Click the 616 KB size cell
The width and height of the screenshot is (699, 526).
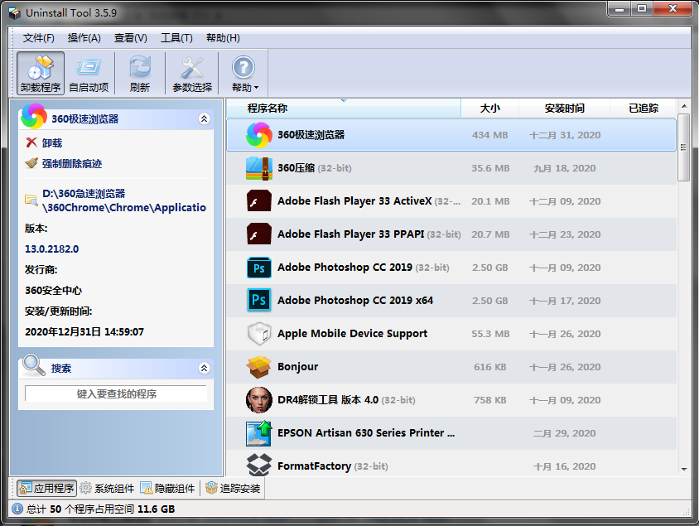490,367
